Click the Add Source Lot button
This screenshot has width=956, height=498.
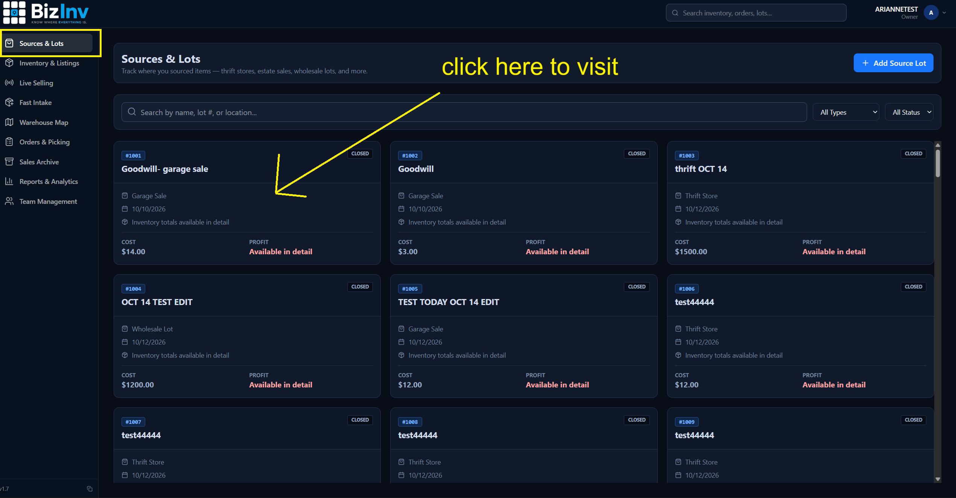tap(893, 63)
